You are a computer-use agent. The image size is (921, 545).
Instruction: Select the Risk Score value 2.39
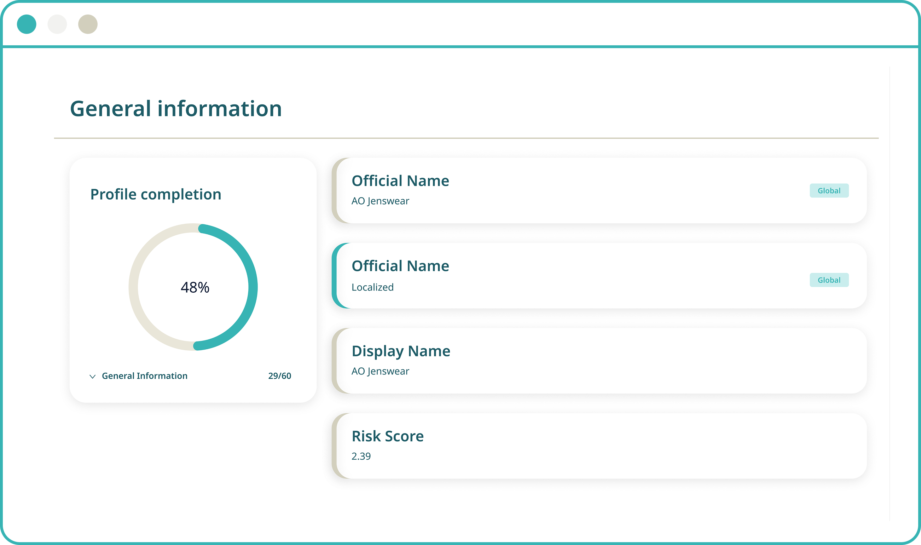pos(361,456)
